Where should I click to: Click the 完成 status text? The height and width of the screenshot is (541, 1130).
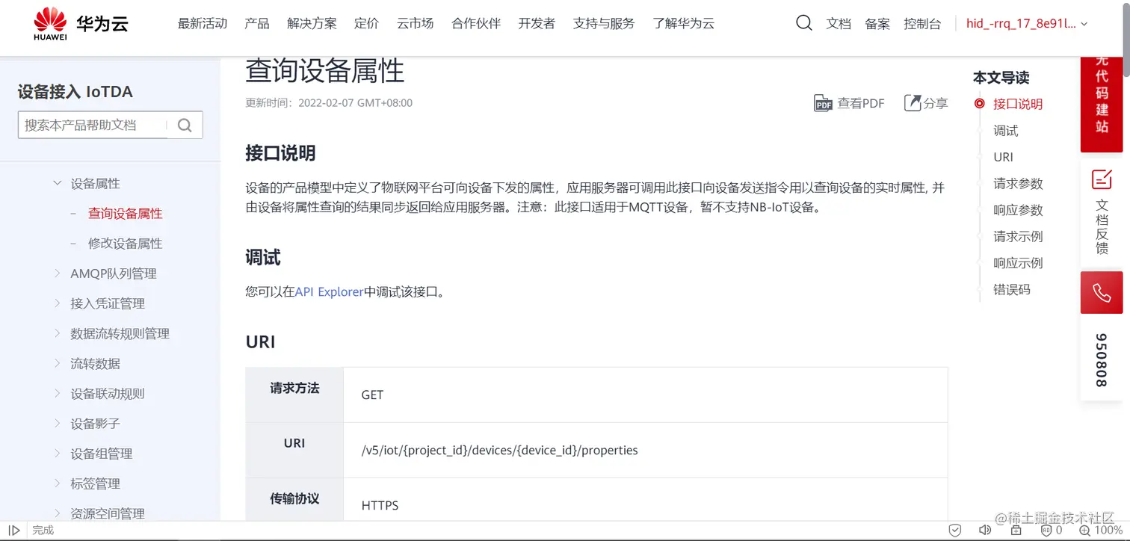(x=43, y=531)
